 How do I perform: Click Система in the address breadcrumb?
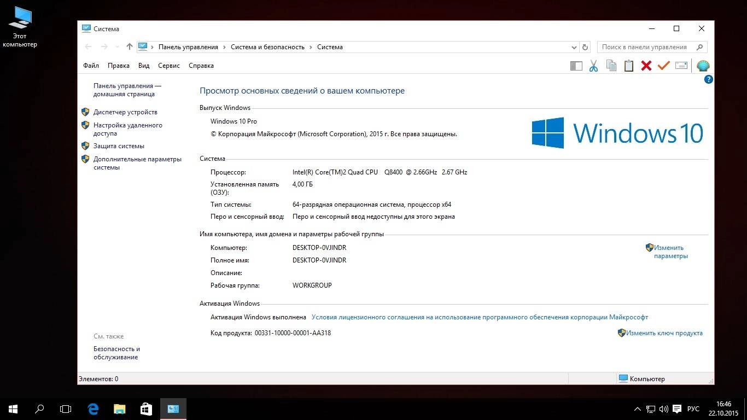click(x=330, y=47)
